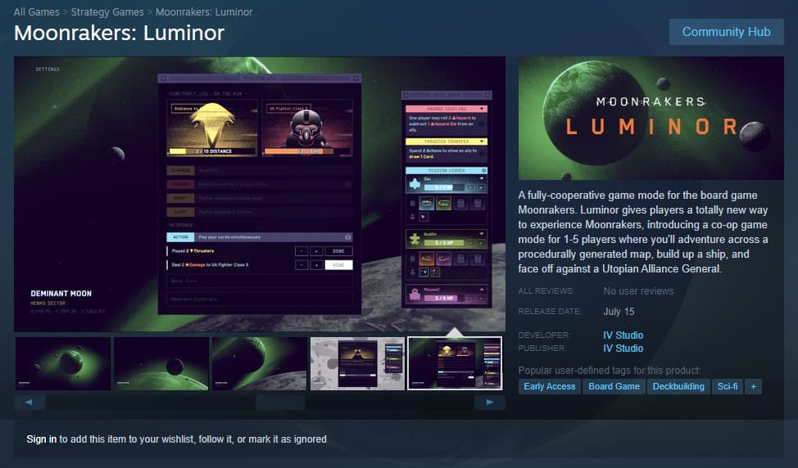Open the Early Access tag
This screenshot has width=798, height=468.
tap(550, 387)
